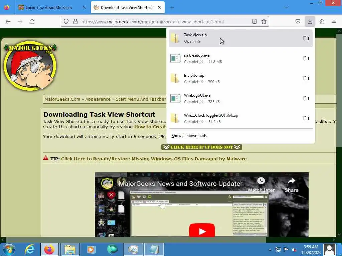
Task: Bookmark this page with the star icon
Action: pyautogui.click(x=264, y=21)
